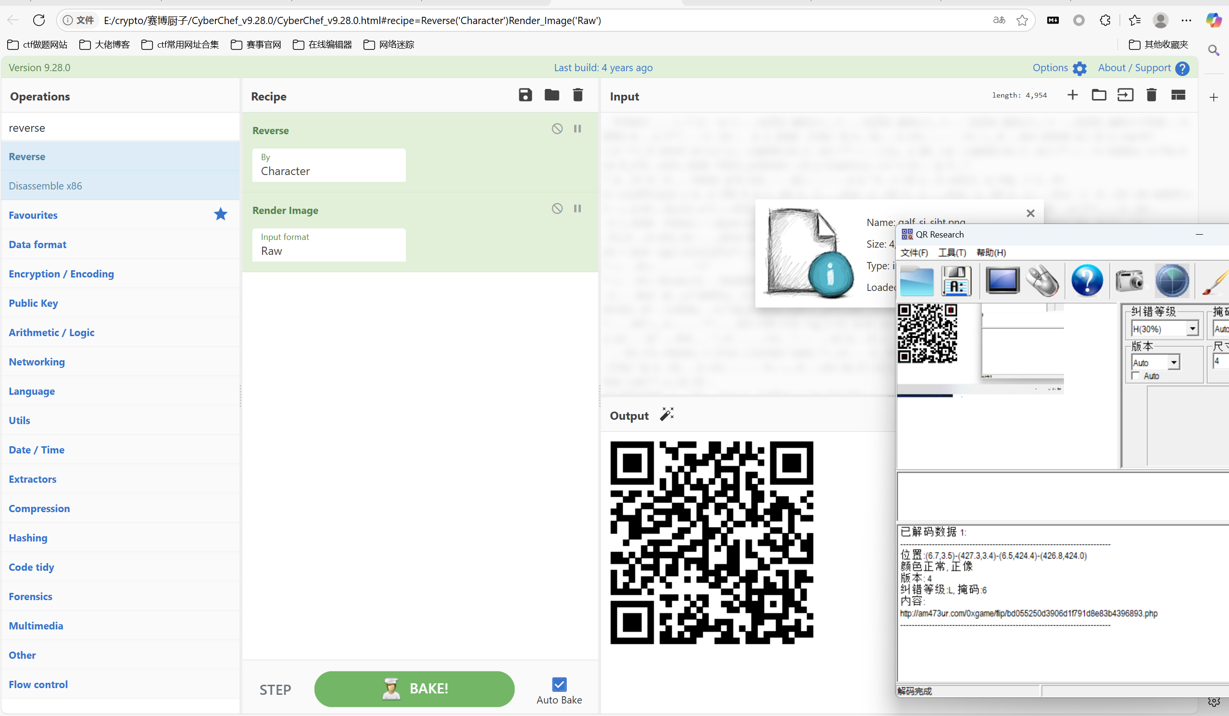The image size is (1229, 716).
Task: Reset pane layout icon
Action: (x=1179, y=95)
